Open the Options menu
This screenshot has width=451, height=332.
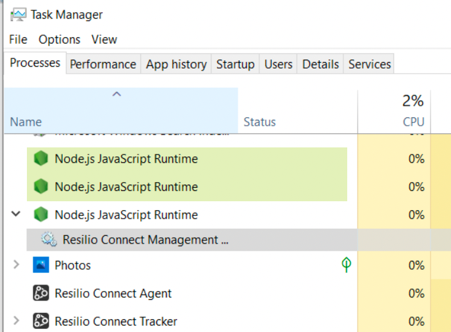pos(60,40)
